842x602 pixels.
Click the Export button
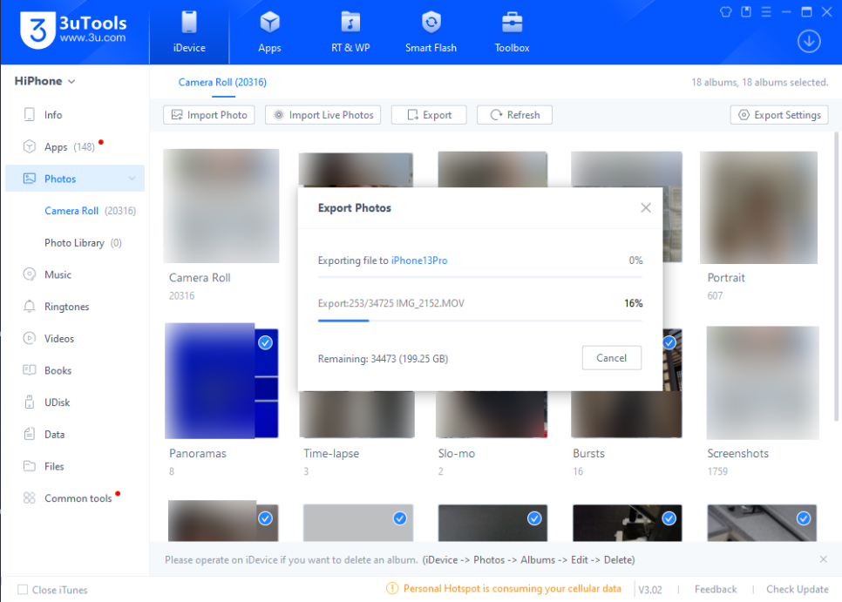point(429,115)
